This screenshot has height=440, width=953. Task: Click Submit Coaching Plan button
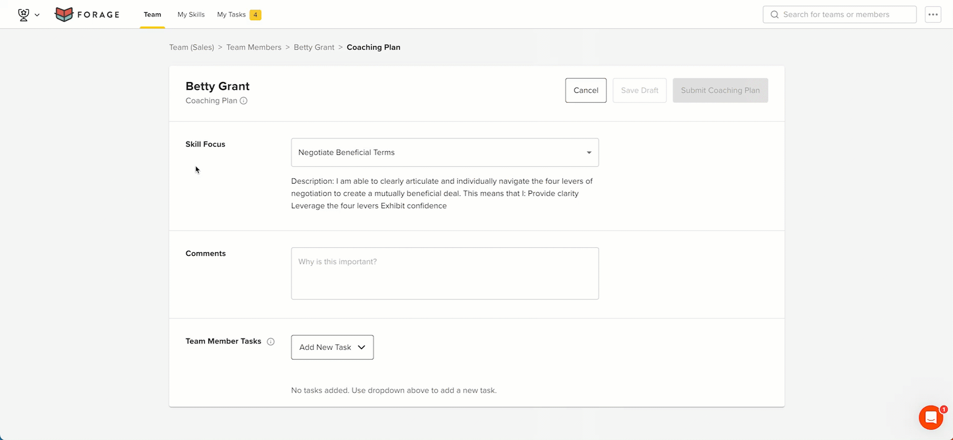click(x=720, y=90)
